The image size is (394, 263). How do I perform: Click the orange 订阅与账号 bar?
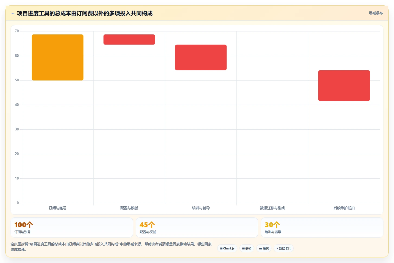[x=57, y=57]
